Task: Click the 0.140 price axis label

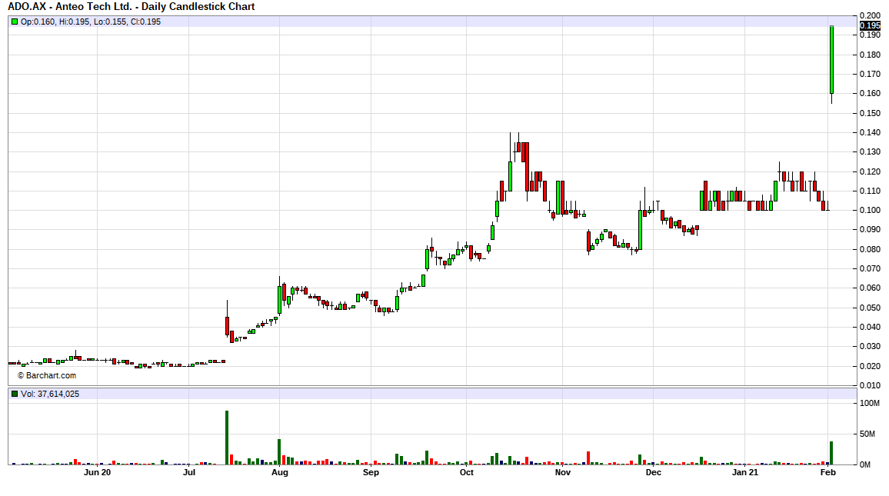Action: [871, 132]
